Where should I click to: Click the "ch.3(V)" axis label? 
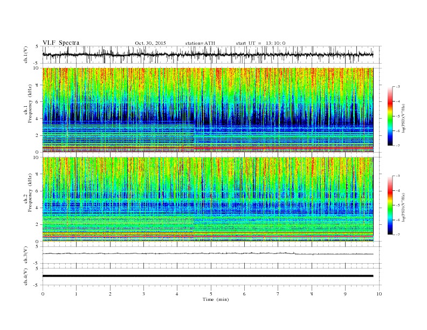pyautogui.click(x=26, y=255)
